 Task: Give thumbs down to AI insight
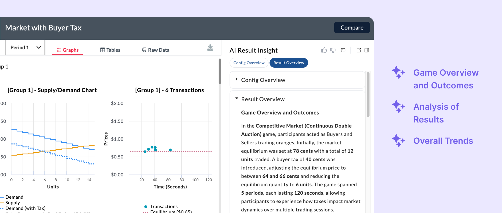click(333, 50)
